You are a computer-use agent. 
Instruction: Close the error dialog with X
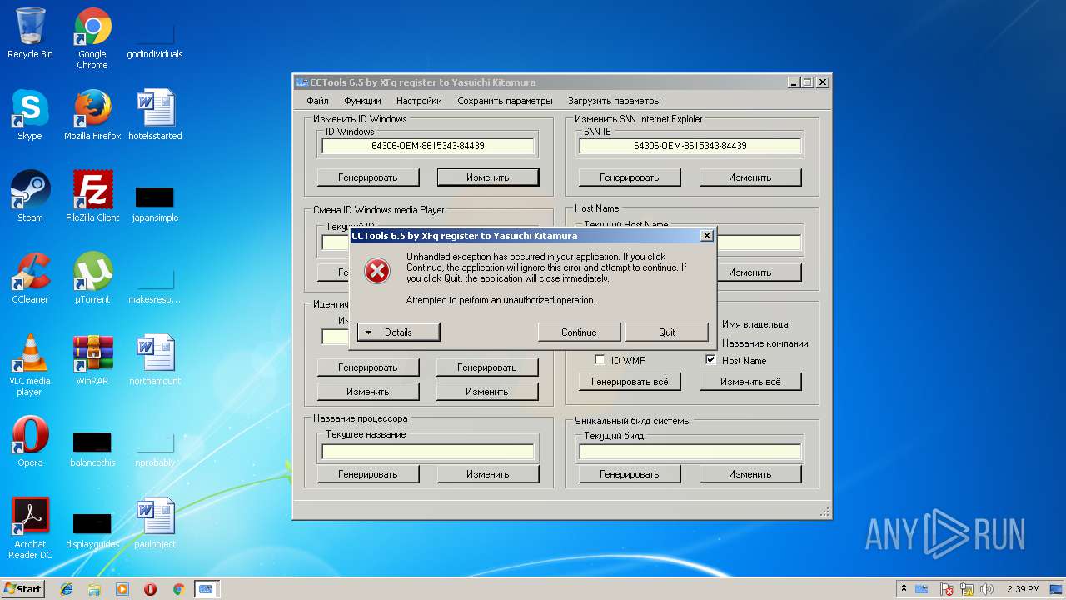[x=707, y=236]
